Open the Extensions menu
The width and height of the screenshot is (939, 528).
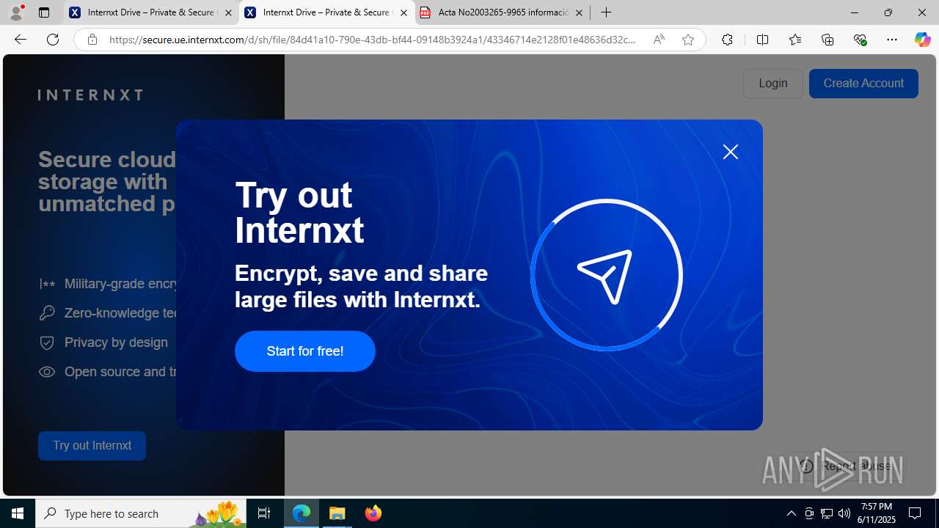pyautogui.click(x=727, y=40)
